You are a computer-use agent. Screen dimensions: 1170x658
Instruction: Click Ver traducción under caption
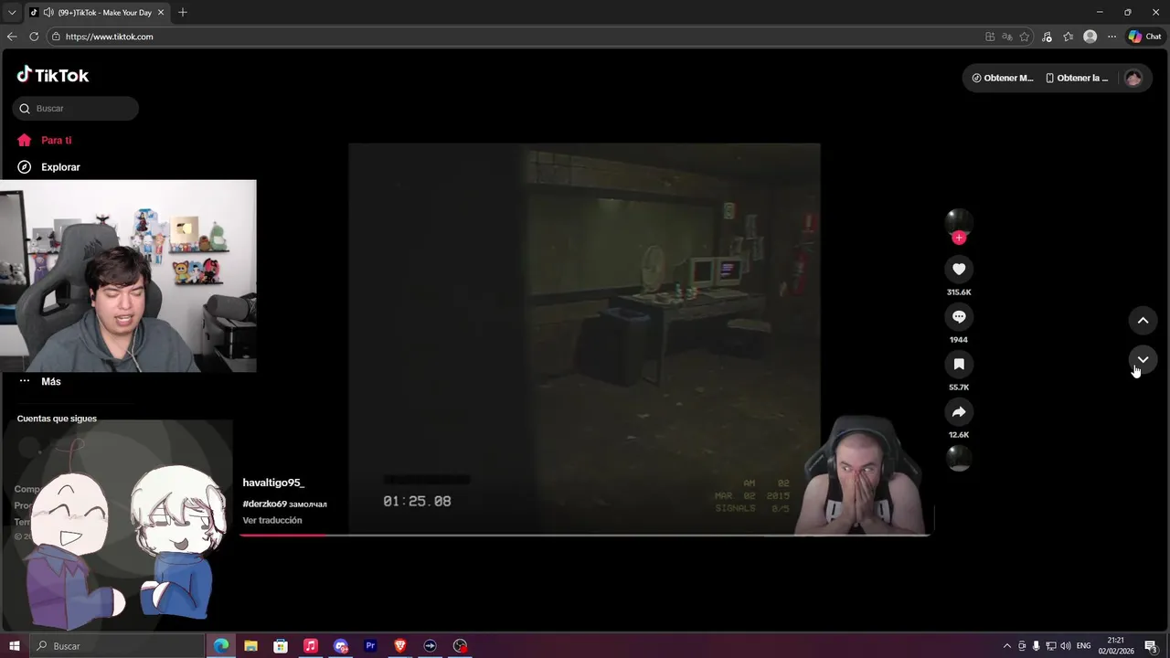coord(272,520)
